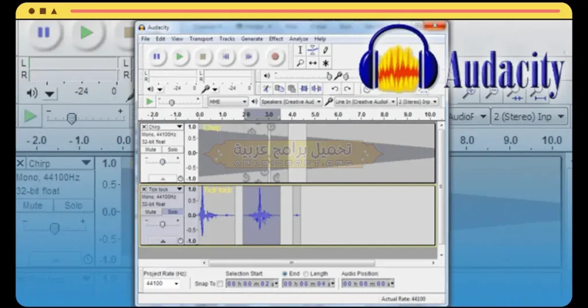Image resolution: width=588 pixels, height=308 pixels.
Task: Open the Speakers (Creative Aud output device dropdown
Action: click(x=291, y=102)
